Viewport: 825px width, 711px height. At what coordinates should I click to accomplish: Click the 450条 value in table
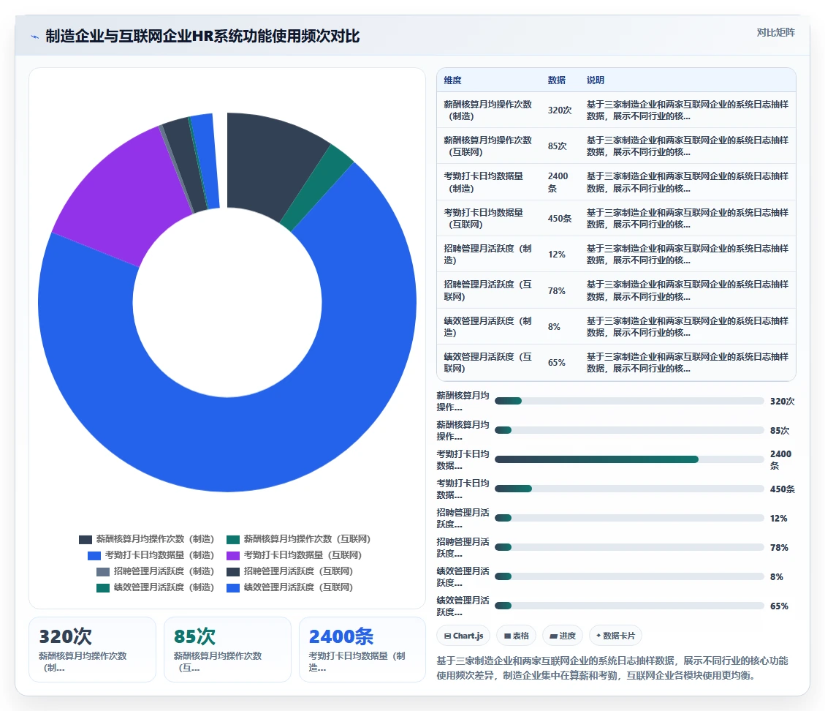click(x=559, y=219)
